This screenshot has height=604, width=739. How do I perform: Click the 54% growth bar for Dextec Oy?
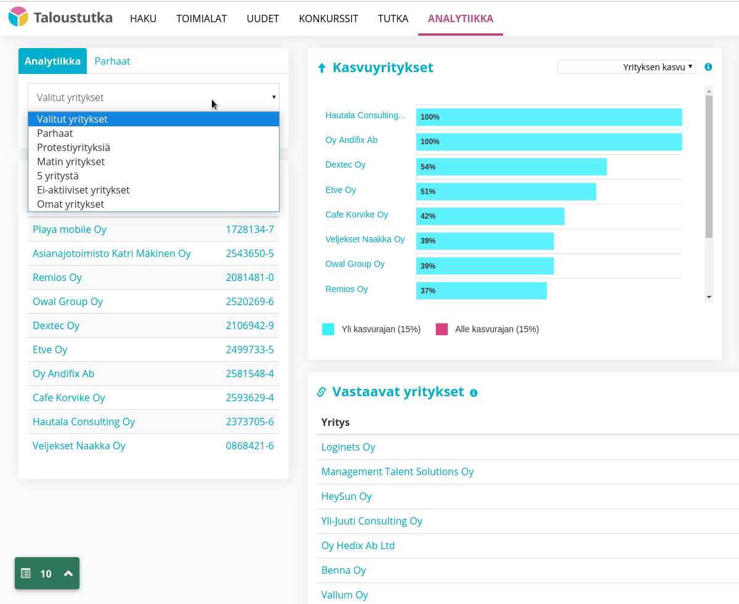[512, 166]
